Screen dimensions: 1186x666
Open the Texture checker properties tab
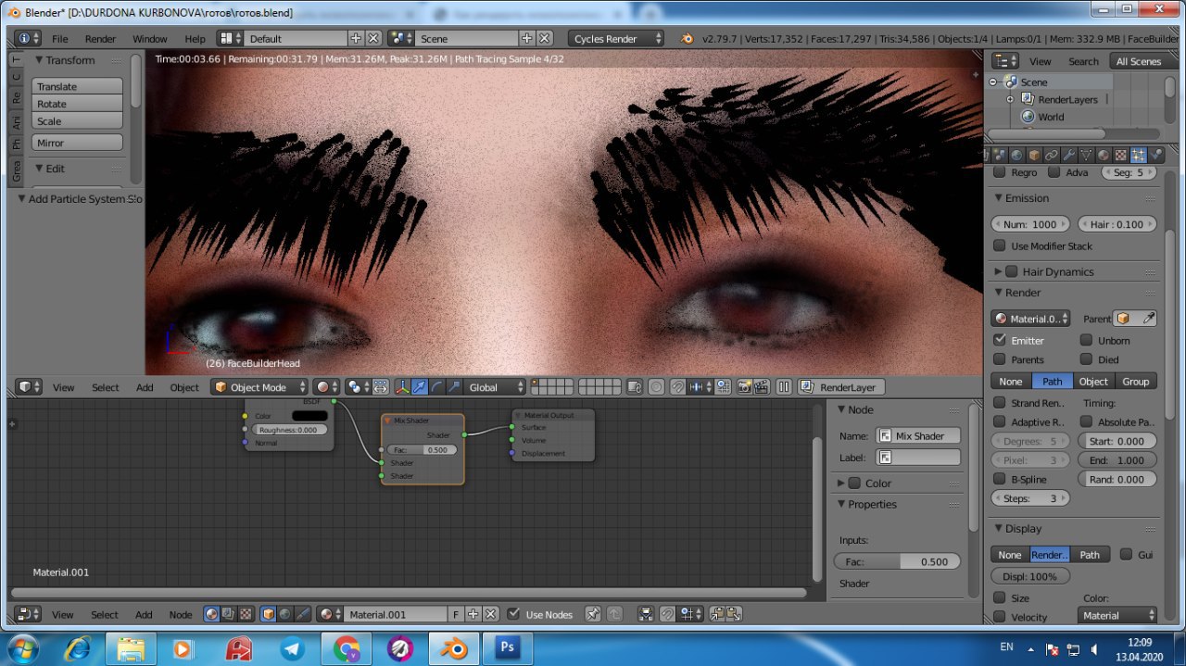coord(1121,155)
